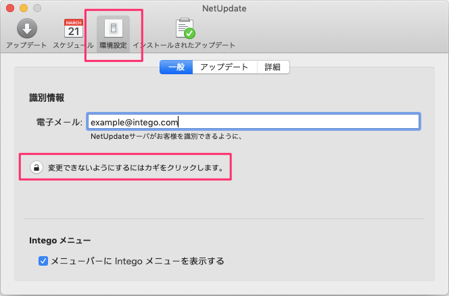Click the NetUpdate window title
The image size is (449, 296).
224,9
